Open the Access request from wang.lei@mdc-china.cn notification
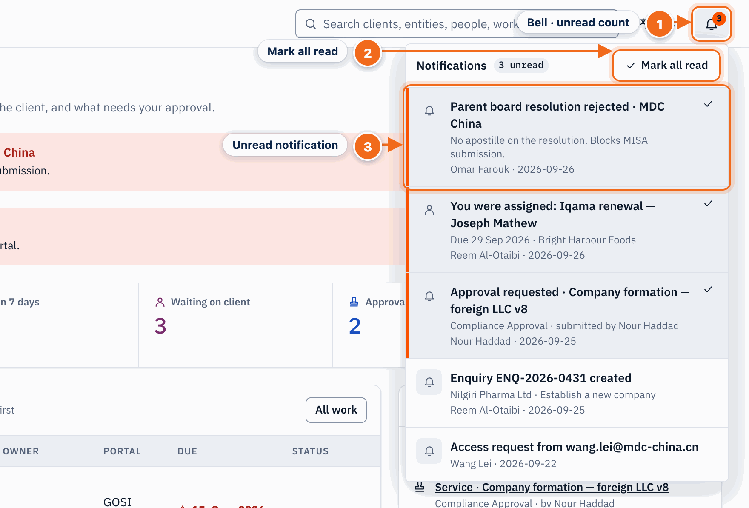Viewport: 749px width, 508px height. tap(567, 454)
